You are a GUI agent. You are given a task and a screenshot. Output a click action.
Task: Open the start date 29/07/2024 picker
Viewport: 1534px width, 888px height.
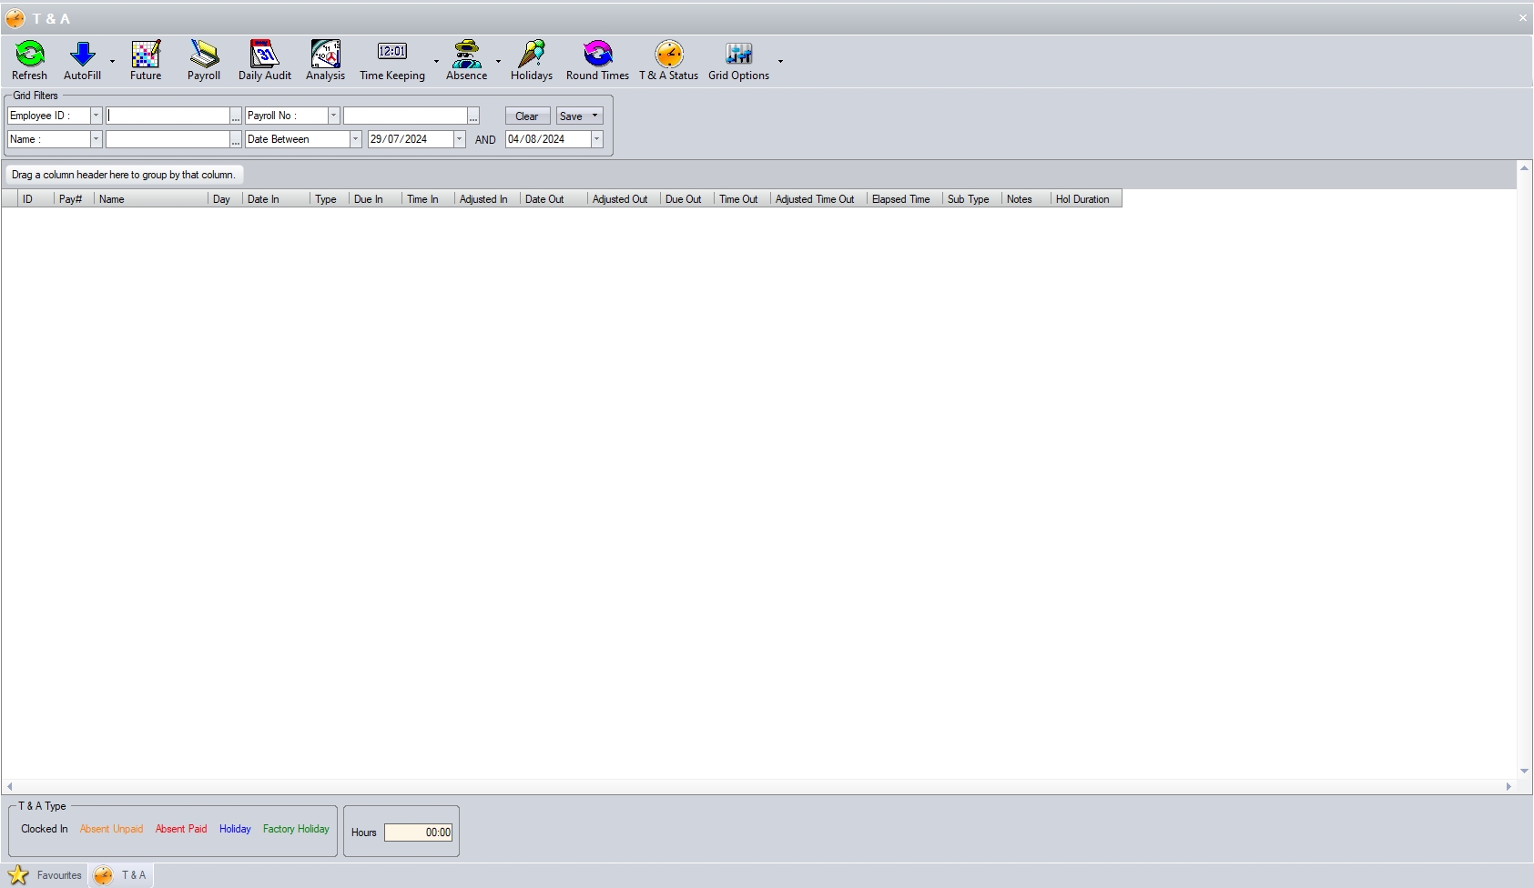coord(459,139)
